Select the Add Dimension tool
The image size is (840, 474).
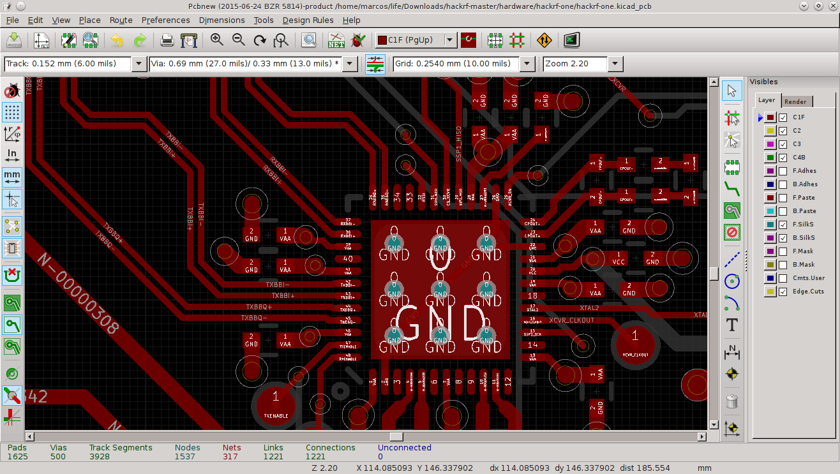coord(732,352)
